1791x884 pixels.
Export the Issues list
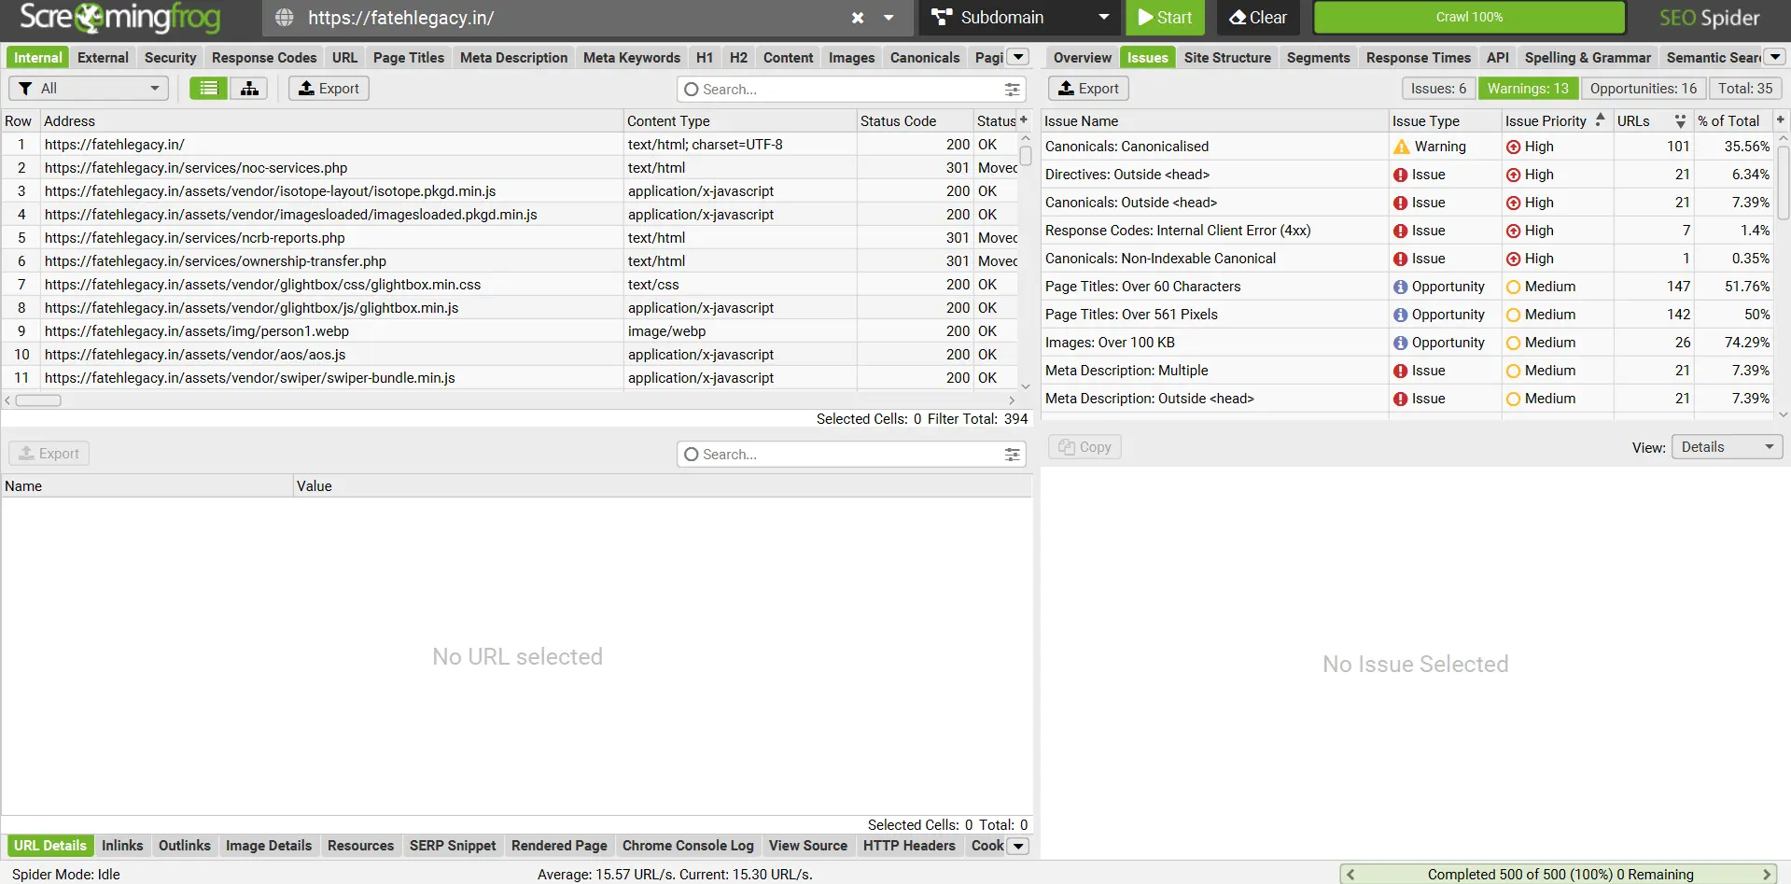[x=1088, y=89]
